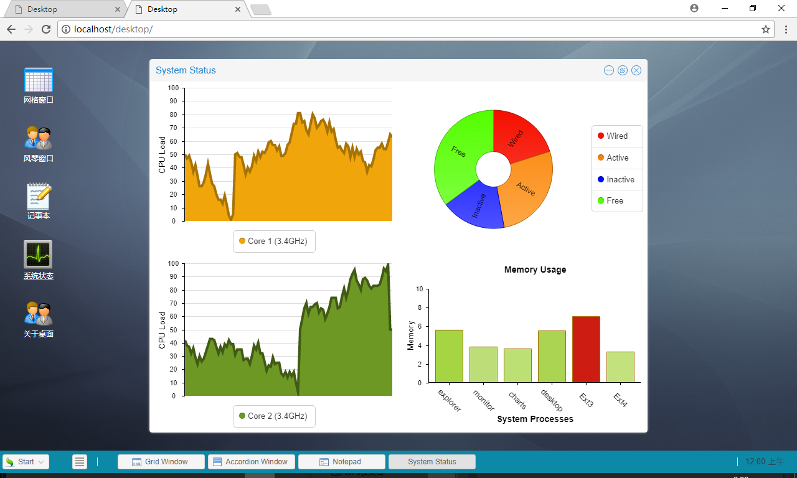Open the 风琴窗口 accordion desktop icon
797x478 pixels.
coord(39,144)
